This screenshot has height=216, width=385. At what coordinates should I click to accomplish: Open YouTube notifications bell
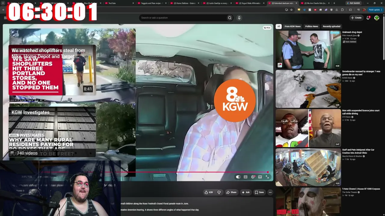[368, 18]
